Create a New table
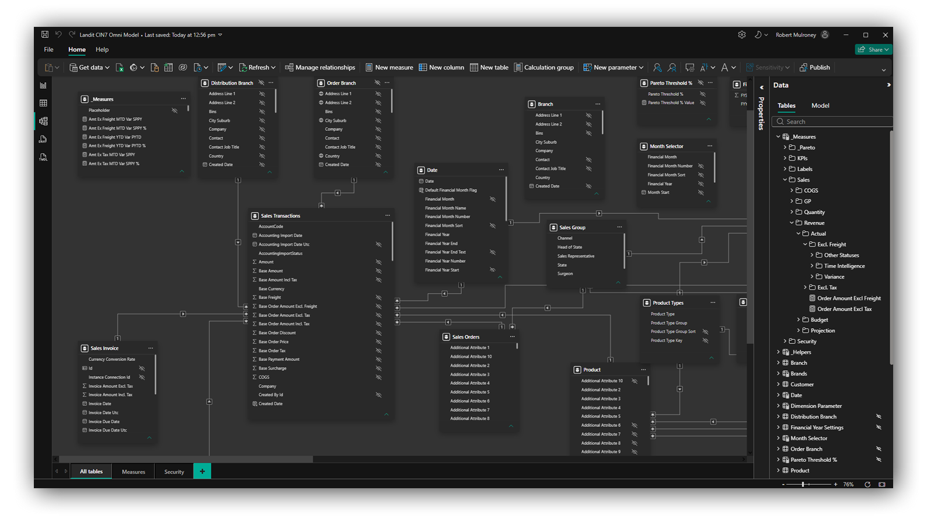Screen dimensions: 934x525 tap(489, 68)
